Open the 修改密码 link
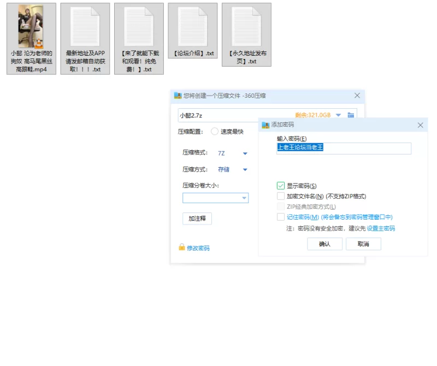437x366 pixels. pos(198,248)
